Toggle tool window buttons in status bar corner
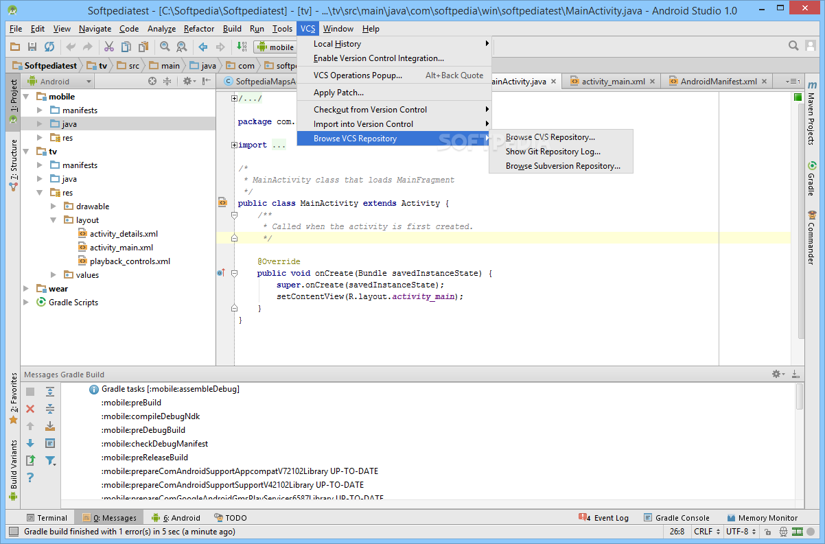825x544 pixels. click(x=14, y=532)
